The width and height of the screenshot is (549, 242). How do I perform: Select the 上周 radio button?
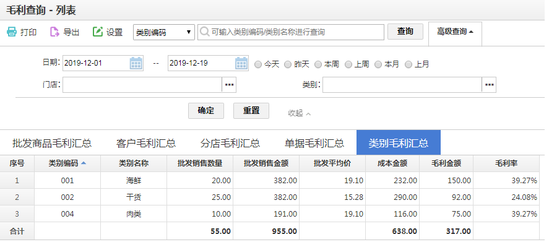[x=348, y=64]
